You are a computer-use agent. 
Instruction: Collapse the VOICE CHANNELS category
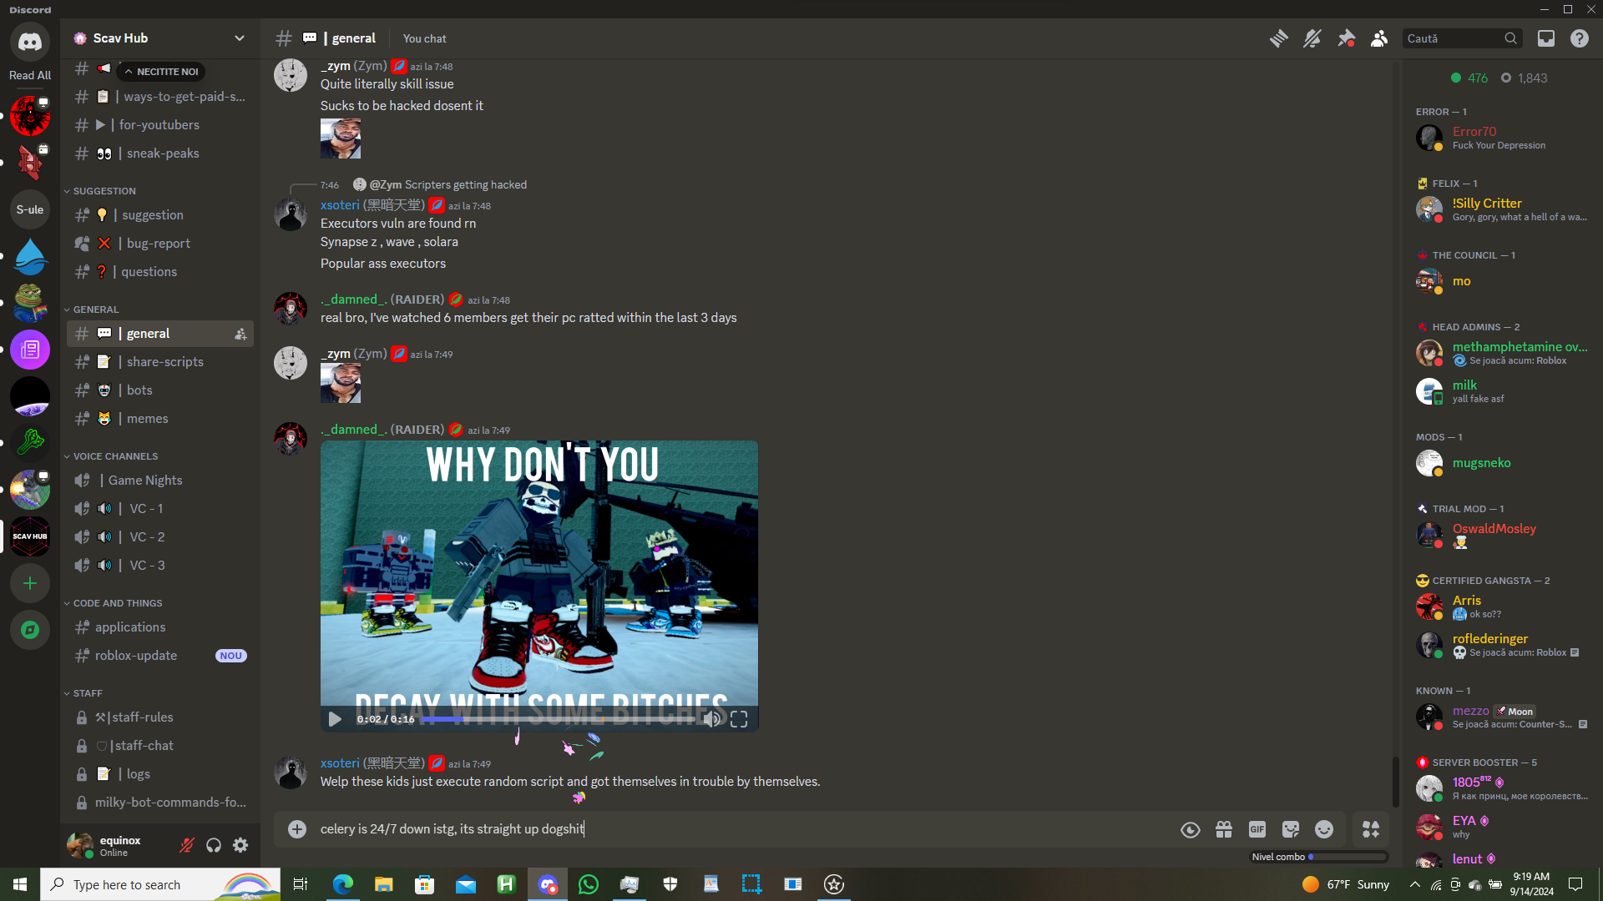tap(115, 456)
